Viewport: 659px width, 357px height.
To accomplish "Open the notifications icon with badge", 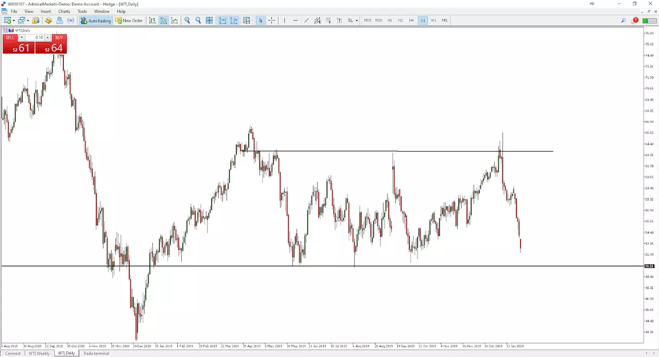I will [x=635, y=21].
